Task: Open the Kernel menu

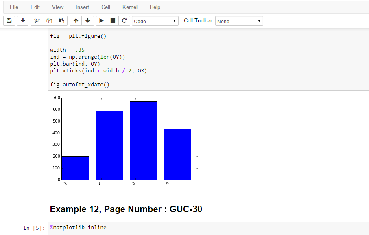Action: tap(130, 7)
